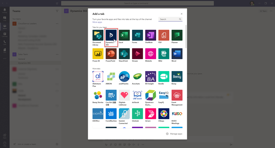Screen dimensions: 275x148
Task: Select the KUDO Meetings app icon
Action: [x=177, y=114]
